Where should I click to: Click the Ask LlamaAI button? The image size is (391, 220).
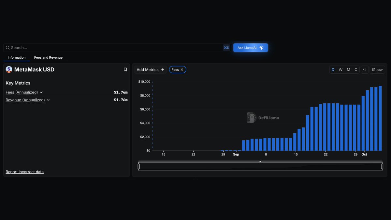251,48
